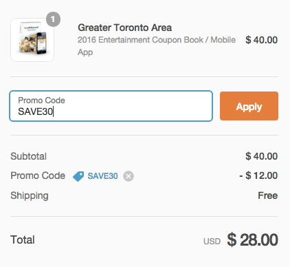
Task: Click the Shipping label
Action: click(30, 195)
